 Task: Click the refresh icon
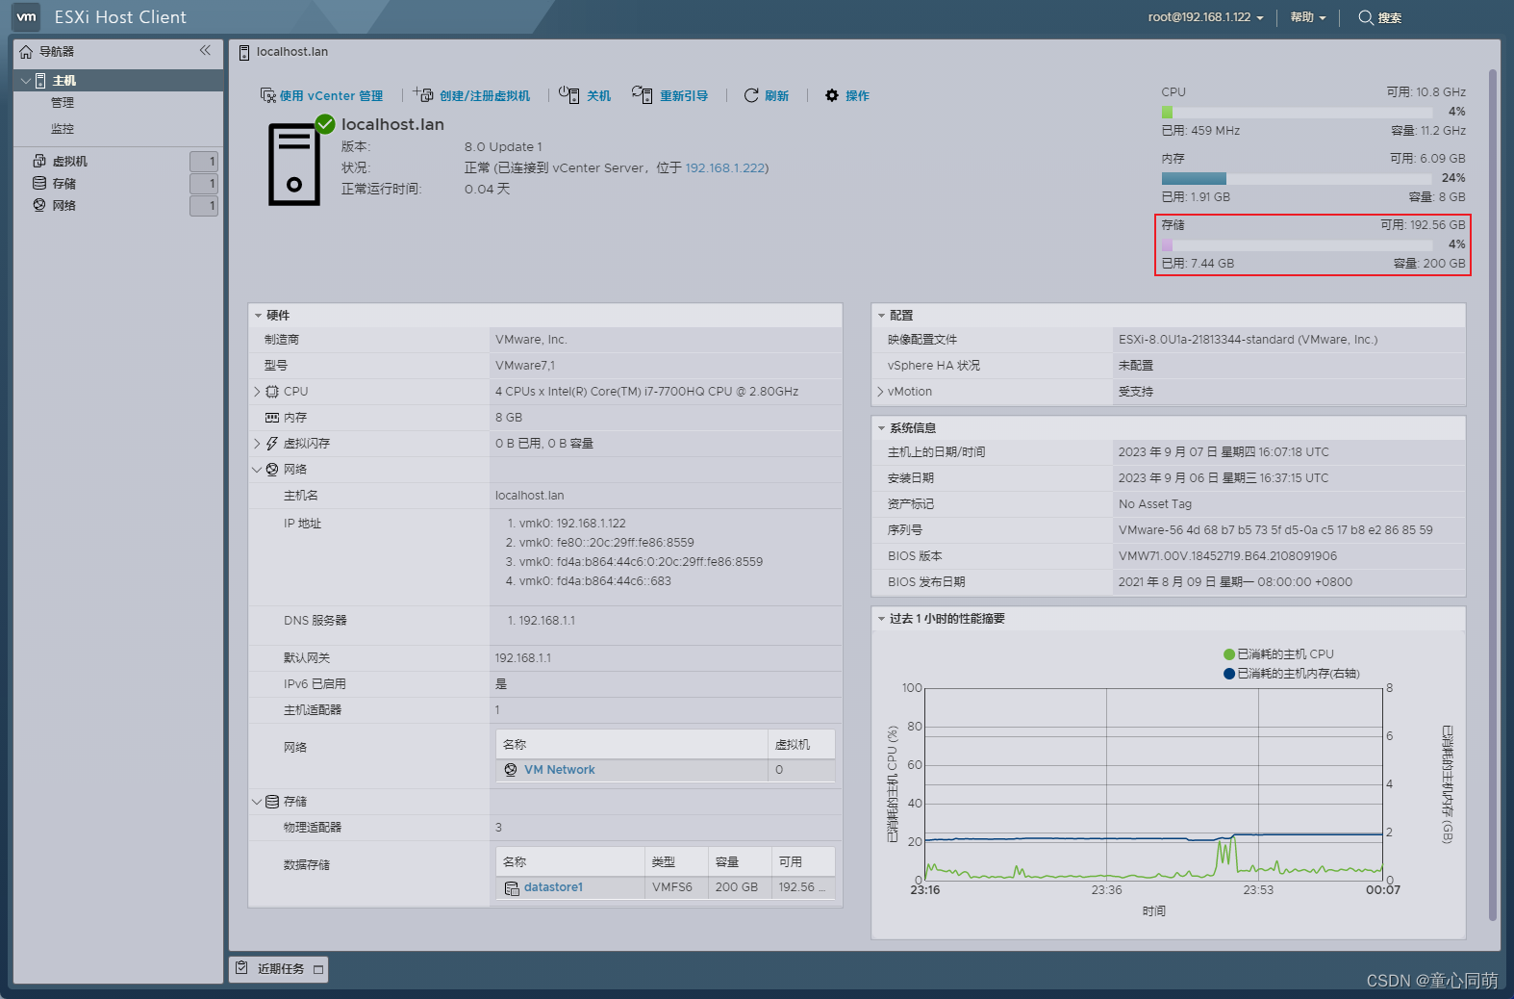point(751,95)
